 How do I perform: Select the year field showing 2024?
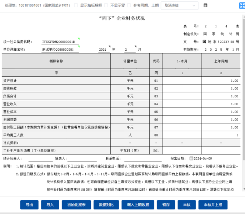pos(104,50)
